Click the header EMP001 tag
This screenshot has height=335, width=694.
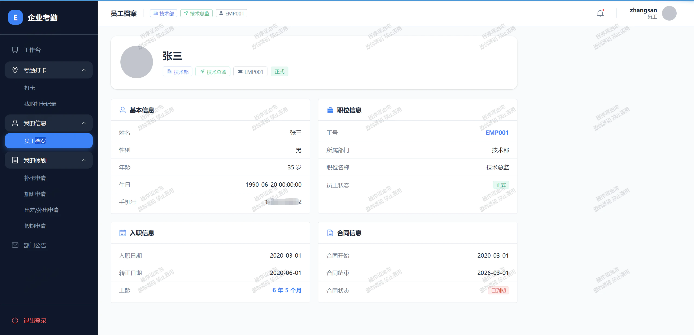point(232,13)
